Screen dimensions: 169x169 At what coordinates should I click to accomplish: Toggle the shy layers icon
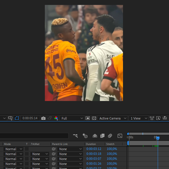pyautogui.click(x=95, y=136)
